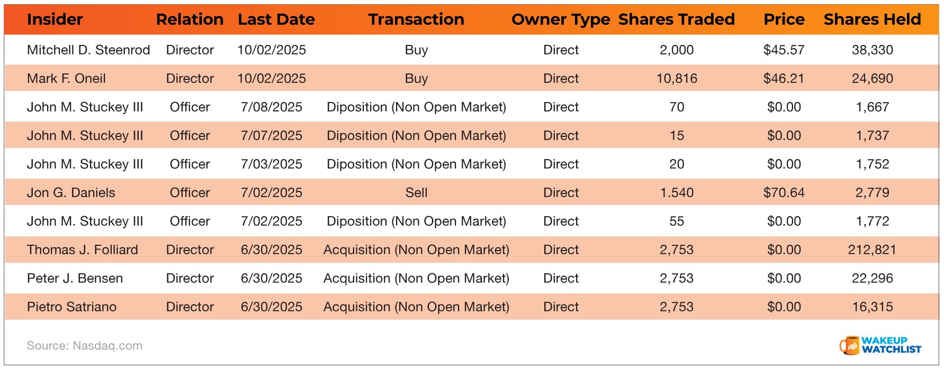This screenshot has height=370, width=944.
Task: Click the Shares Traded column header
Action: 676,20
